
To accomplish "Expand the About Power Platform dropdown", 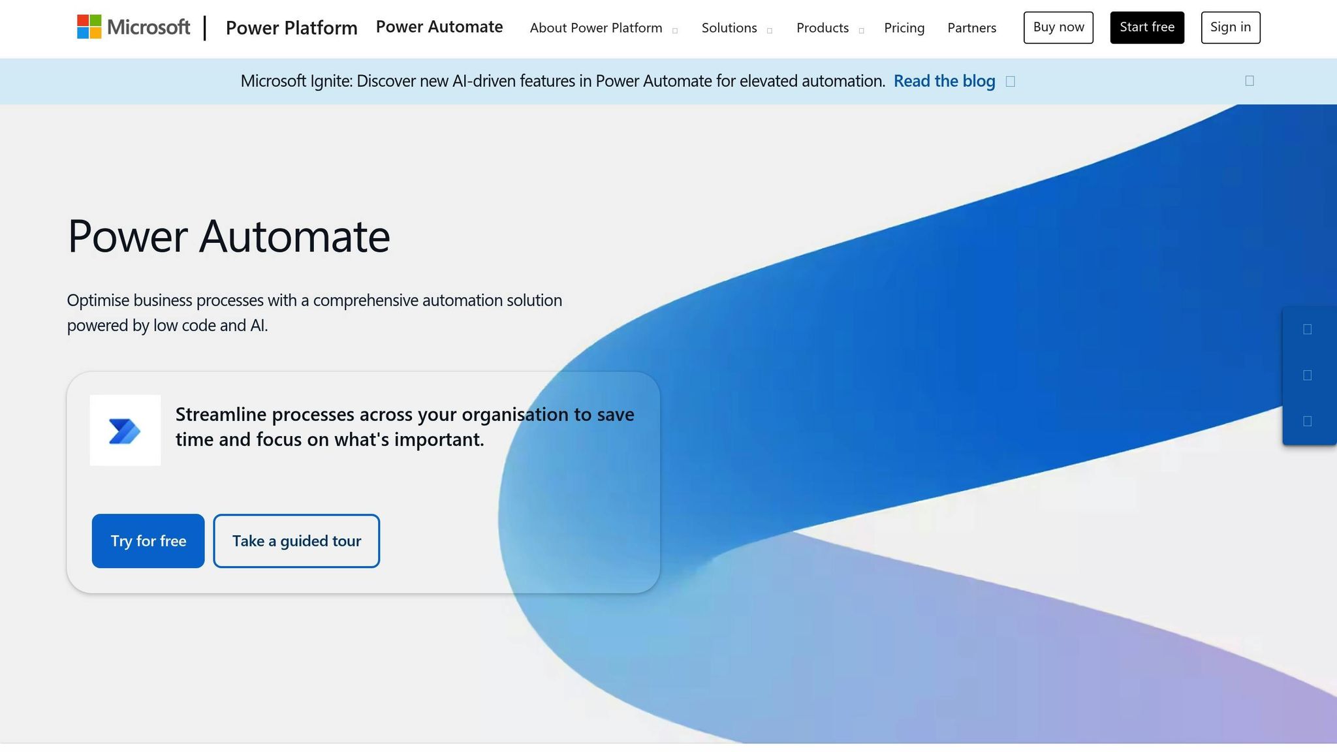I will [x=596, y=28].
